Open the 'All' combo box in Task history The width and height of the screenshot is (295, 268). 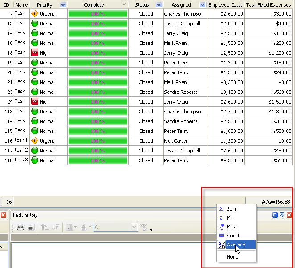click(x=134, y=227)
